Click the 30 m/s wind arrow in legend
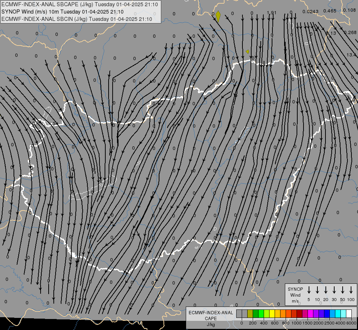This screenshot has width=358, height=330. (x=334, y=290)
